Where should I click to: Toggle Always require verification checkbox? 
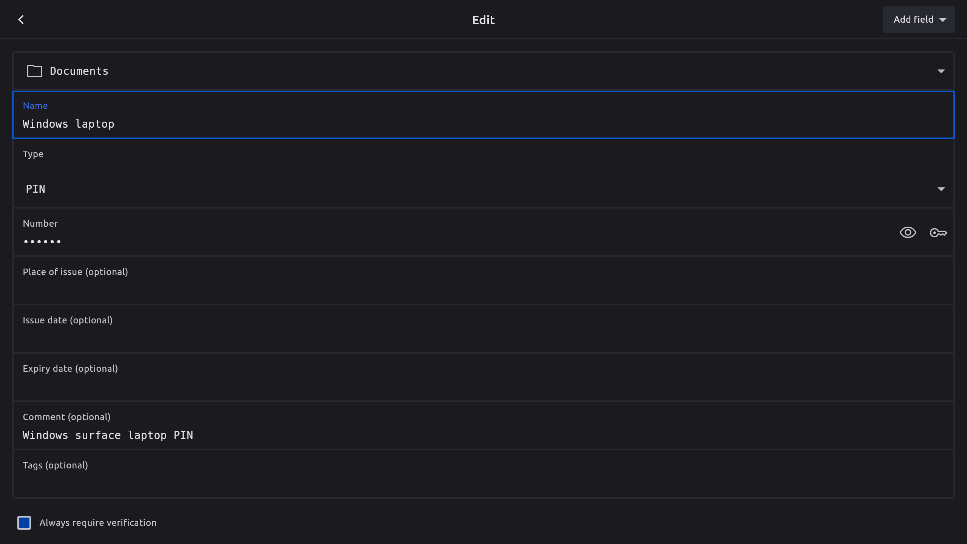click(x=24, y=523)
